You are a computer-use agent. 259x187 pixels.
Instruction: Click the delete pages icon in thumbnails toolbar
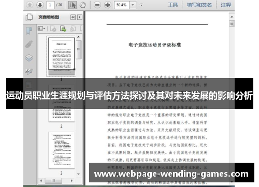[53, 28]
